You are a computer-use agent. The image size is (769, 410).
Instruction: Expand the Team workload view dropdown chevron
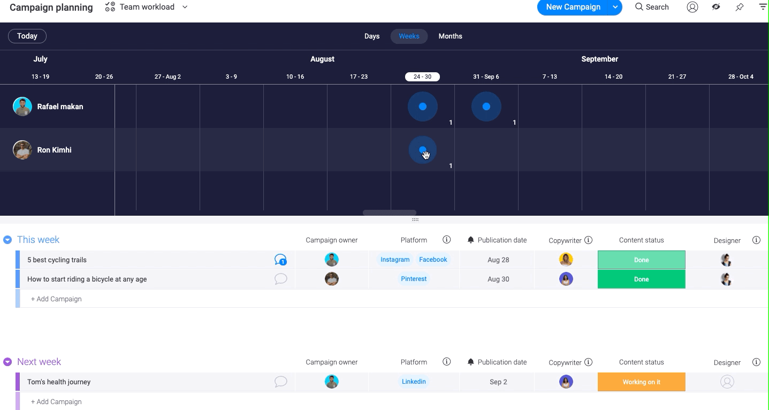point(185,7)
